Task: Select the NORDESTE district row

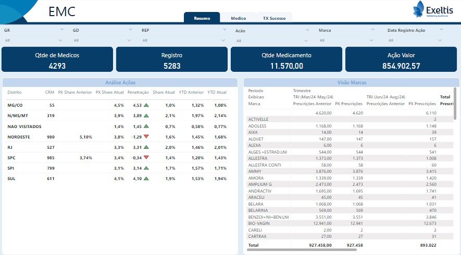Action: [x=117, y=137]
